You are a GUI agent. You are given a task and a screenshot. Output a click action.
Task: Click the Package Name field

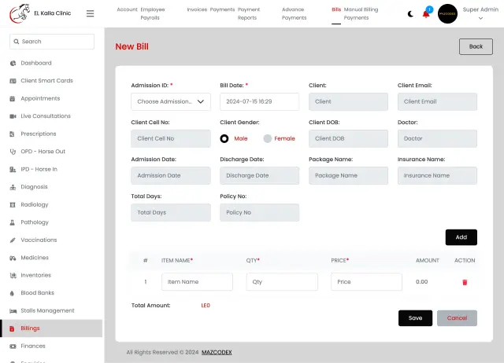tap(348, 176)
